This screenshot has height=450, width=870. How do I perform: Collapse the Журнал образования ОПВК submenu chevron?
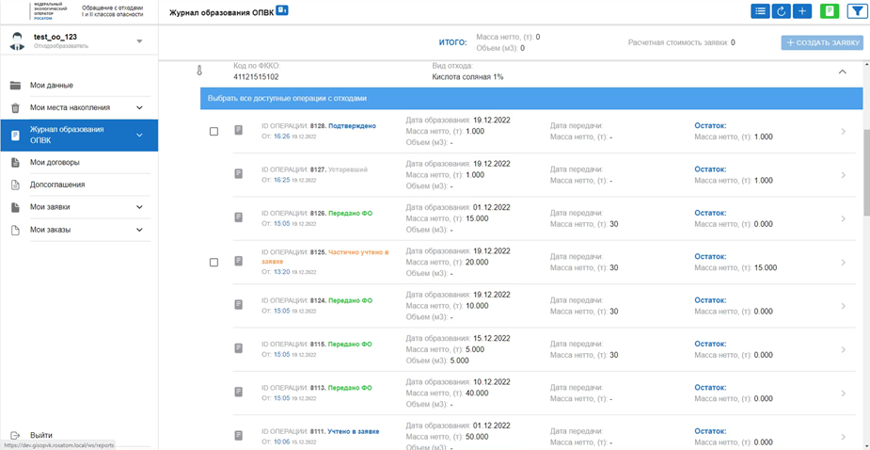[139, 135]
